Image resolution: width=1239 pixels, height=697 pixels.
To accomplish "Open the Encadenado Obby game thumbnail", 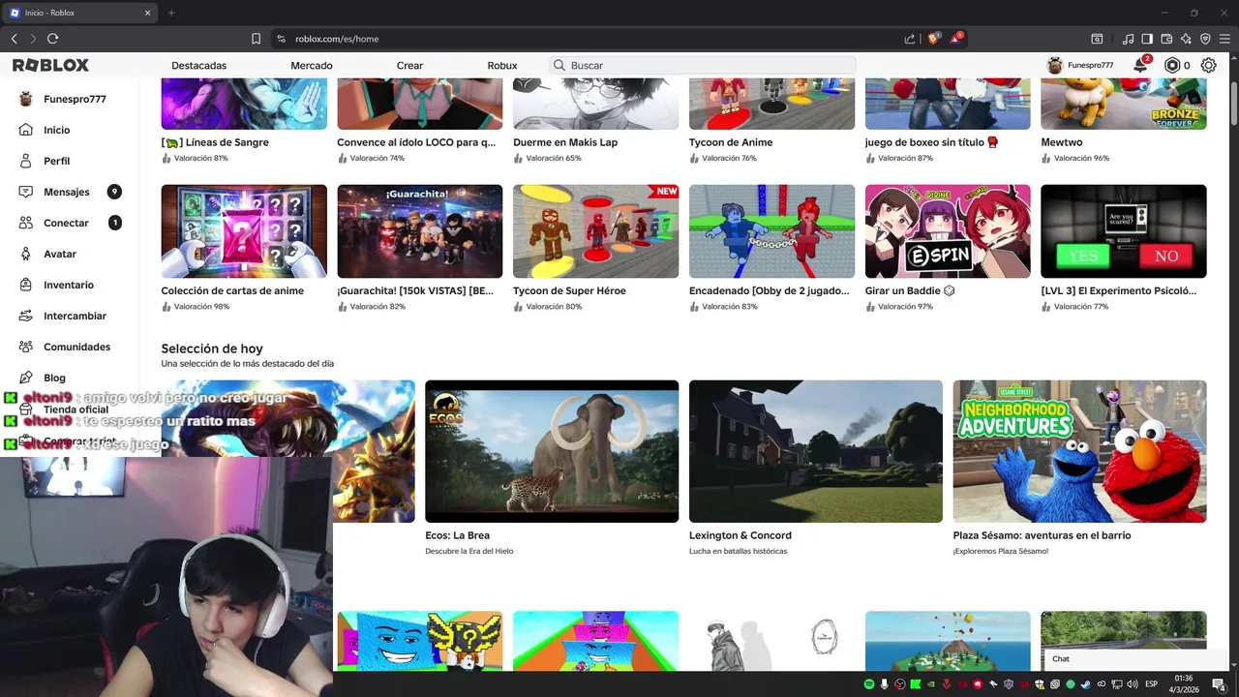I will (x=771, y=231).
